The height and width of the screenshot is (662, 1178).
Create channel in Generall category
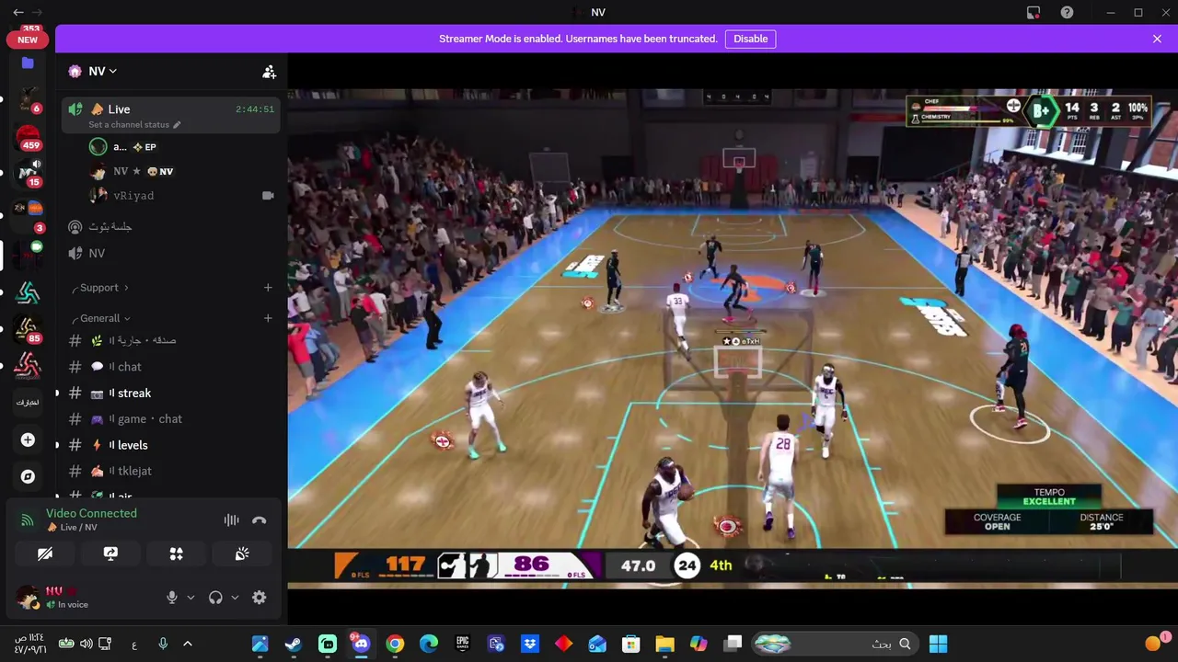[x=268, y=318]
